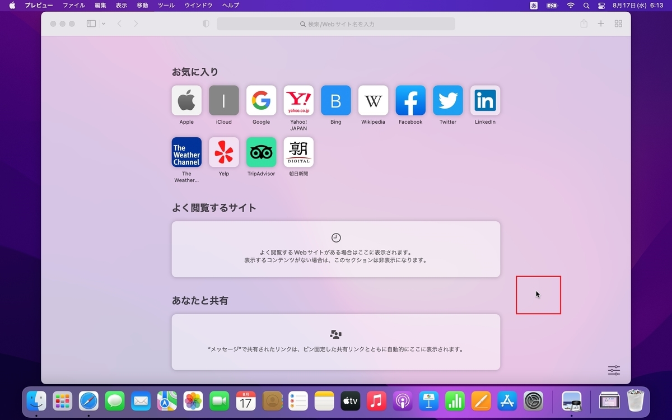Open the privacy report shield icon
The height and width of the screenshot is (420, 672).
pos(206,24)
